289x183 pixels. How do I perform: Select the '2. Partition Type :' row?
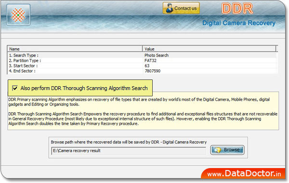click(142, 61)
